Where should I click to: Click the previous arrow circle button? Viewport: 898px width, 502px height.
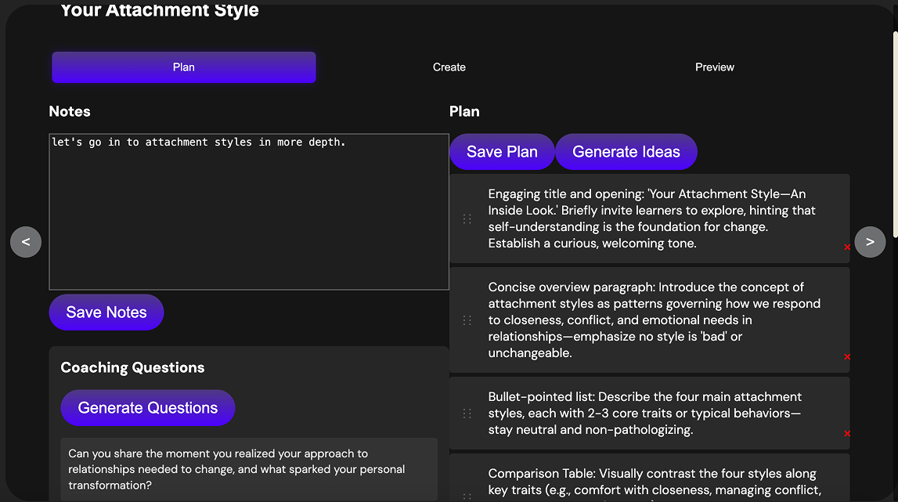26,242
